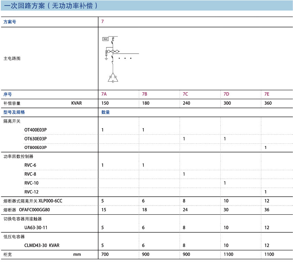The height and width of the screenshot is (266, 293).
Task: Select the 序号 row label
Action: (x=8, y=94)
